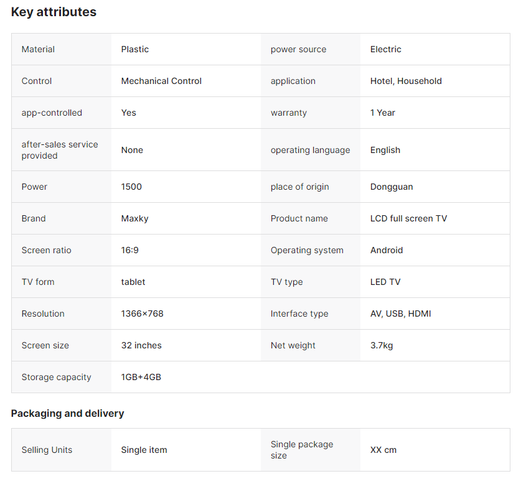Click the LCD full screen TV text
Viewport: 521px width, 484px height.
pyautogui.click(x=408, y=218)
